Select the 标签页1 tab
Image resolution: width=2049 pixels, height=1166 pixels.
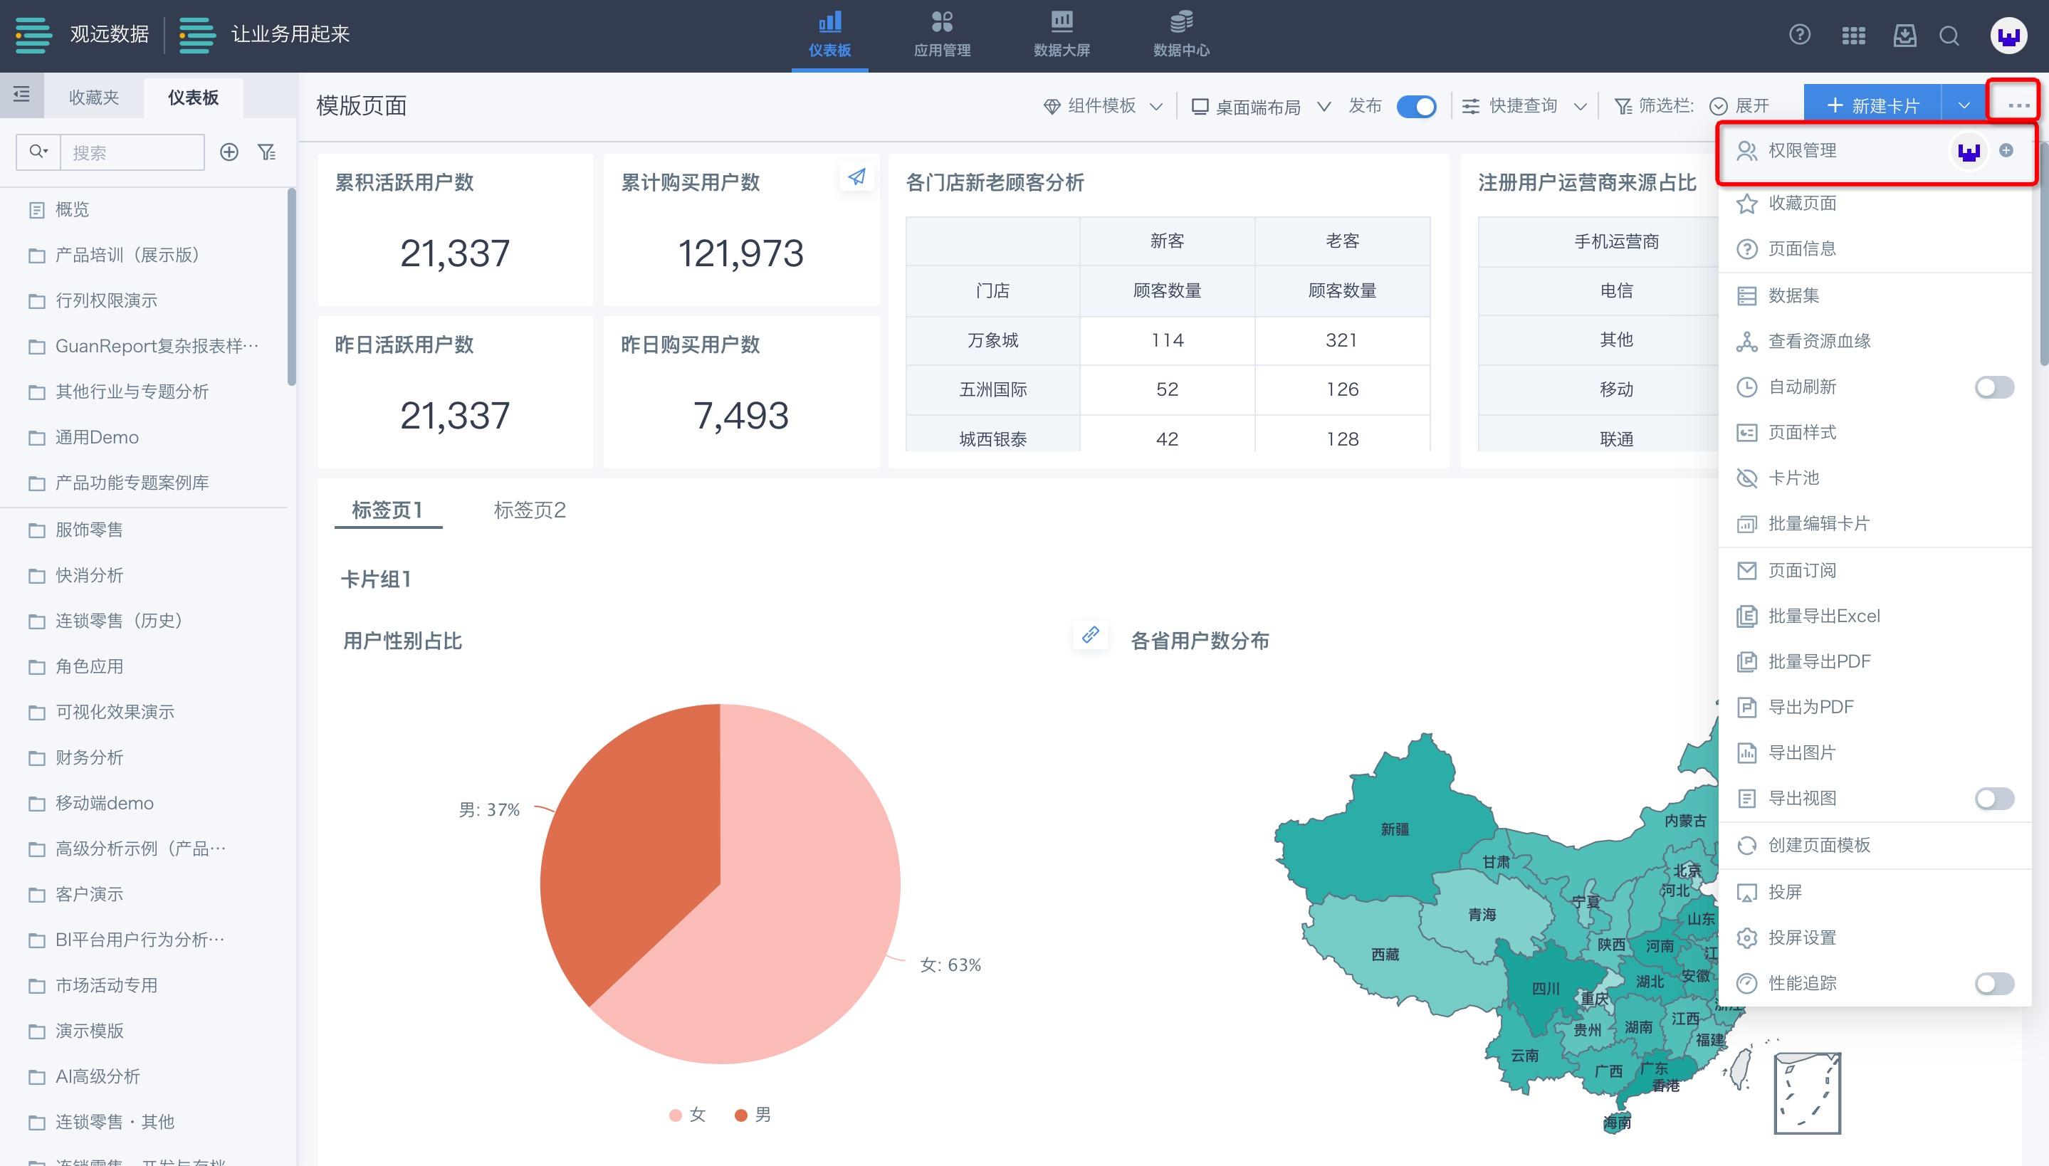[387, 510]
